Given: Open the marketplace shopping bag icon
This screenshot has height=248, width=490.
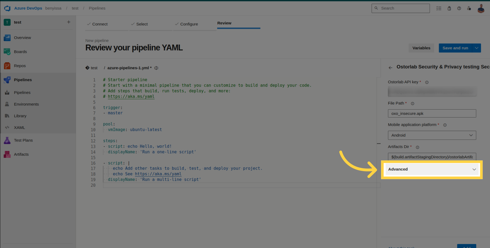Looking at the screenshot, I should [449, 8].
